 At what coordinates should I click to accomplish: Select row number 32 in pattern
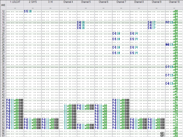[x=3, y=67]
